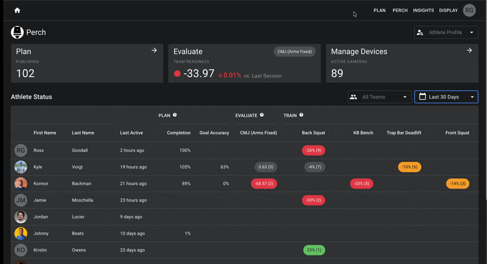Click the TRAIN column help icon
Screen dimensions: 487x264
coord(301,115)
